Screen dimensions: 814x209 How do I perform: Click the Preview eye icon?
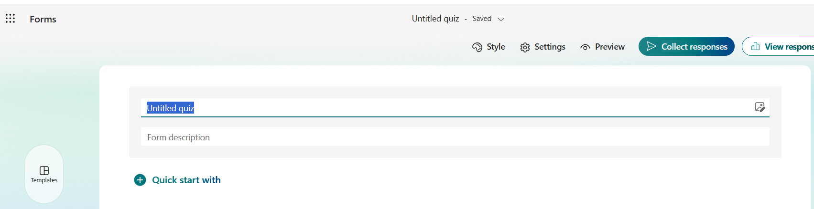585,47
